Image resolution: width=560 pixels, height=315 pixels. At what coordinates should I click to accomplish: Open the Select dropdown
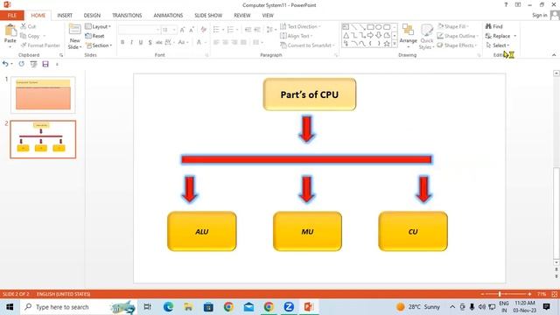[498, 45]
